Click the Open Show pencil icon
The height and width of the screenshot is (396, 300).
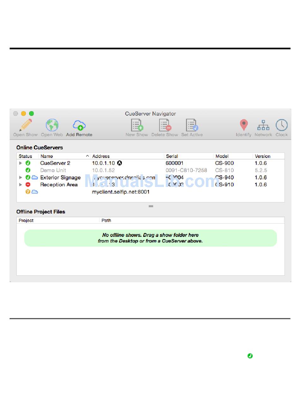26,125
